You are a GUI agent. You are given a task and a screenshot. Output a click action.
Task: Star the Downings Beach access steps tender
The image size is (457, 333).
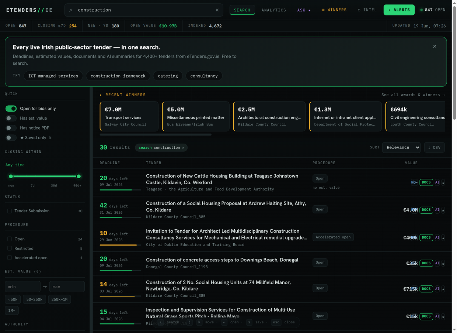pos(443,263)
